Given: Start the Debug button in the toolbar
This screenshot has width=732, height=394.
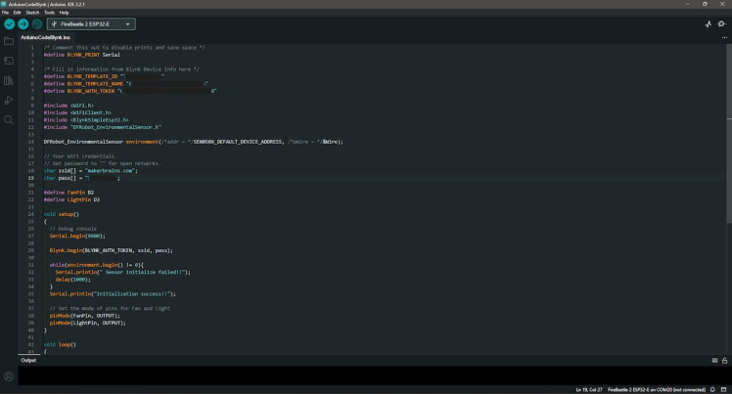Looking at the screenshot, I should tap(37, 23).
